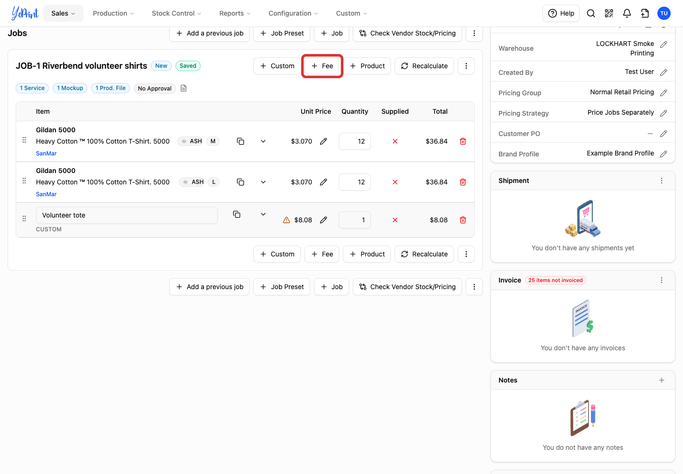Open the Shipment panel options menu
Screen dimensions: 683x474
(662, 181)
